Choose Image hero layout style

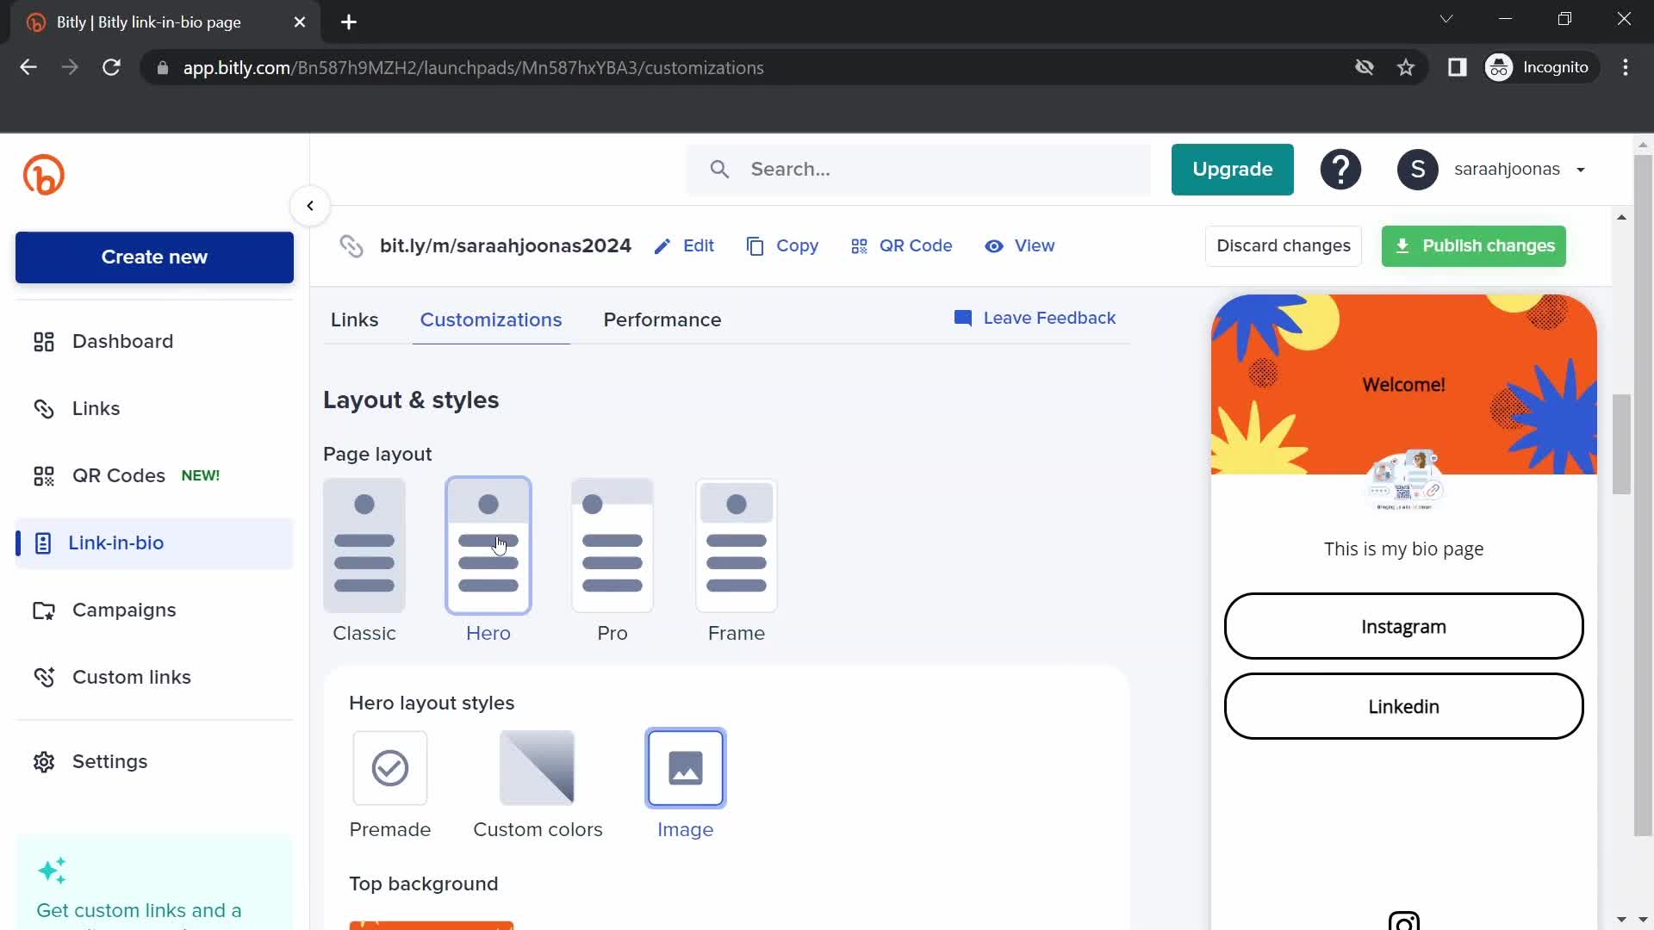[686, 768]
